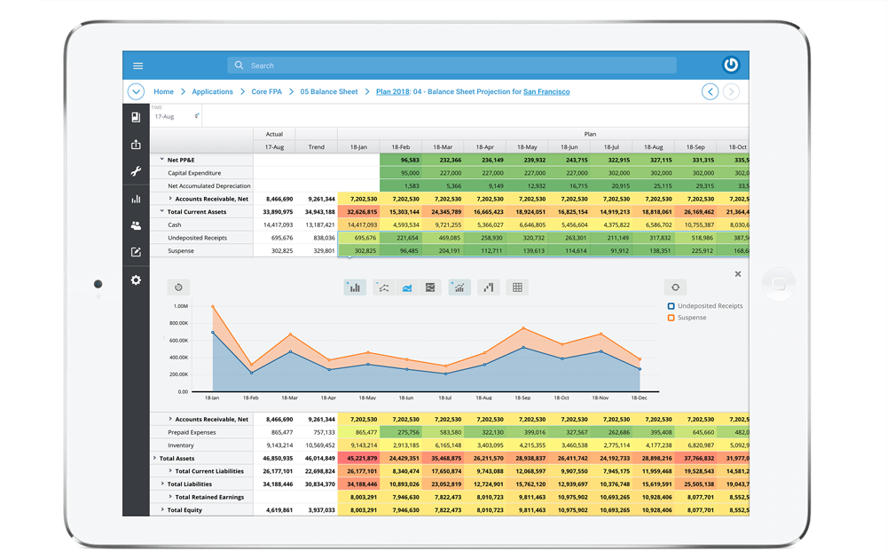
Task: Click the Plan 2018 link
Action: [393, 91]
